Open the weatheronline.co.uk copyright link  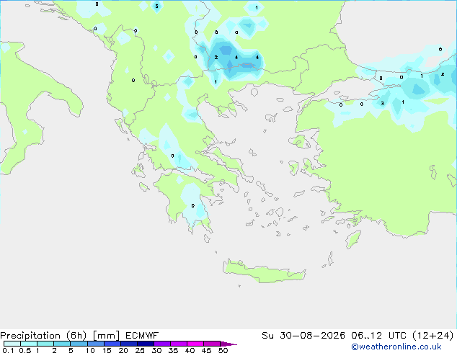(x=396, y=347)
